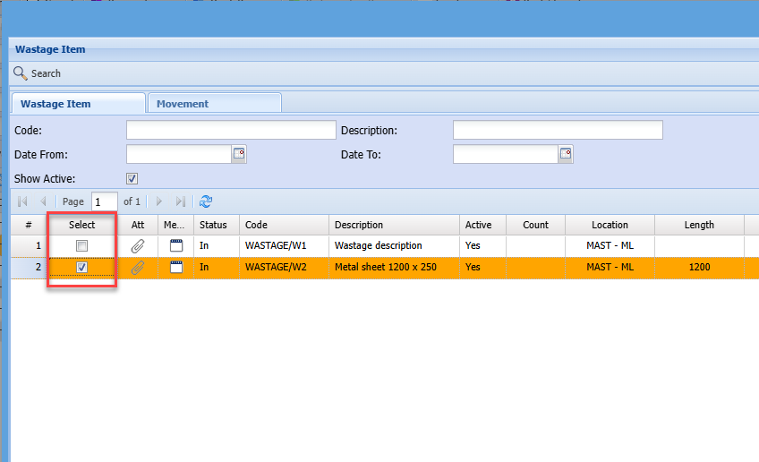
Task: Open the Date To calendar picker
Action: coord(566,154)
